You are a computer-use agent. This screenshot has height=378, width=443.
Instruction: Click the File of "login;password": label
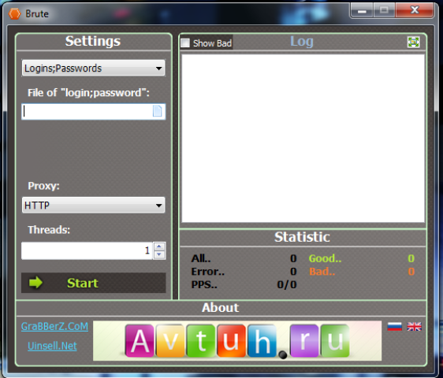pos(88,93)
